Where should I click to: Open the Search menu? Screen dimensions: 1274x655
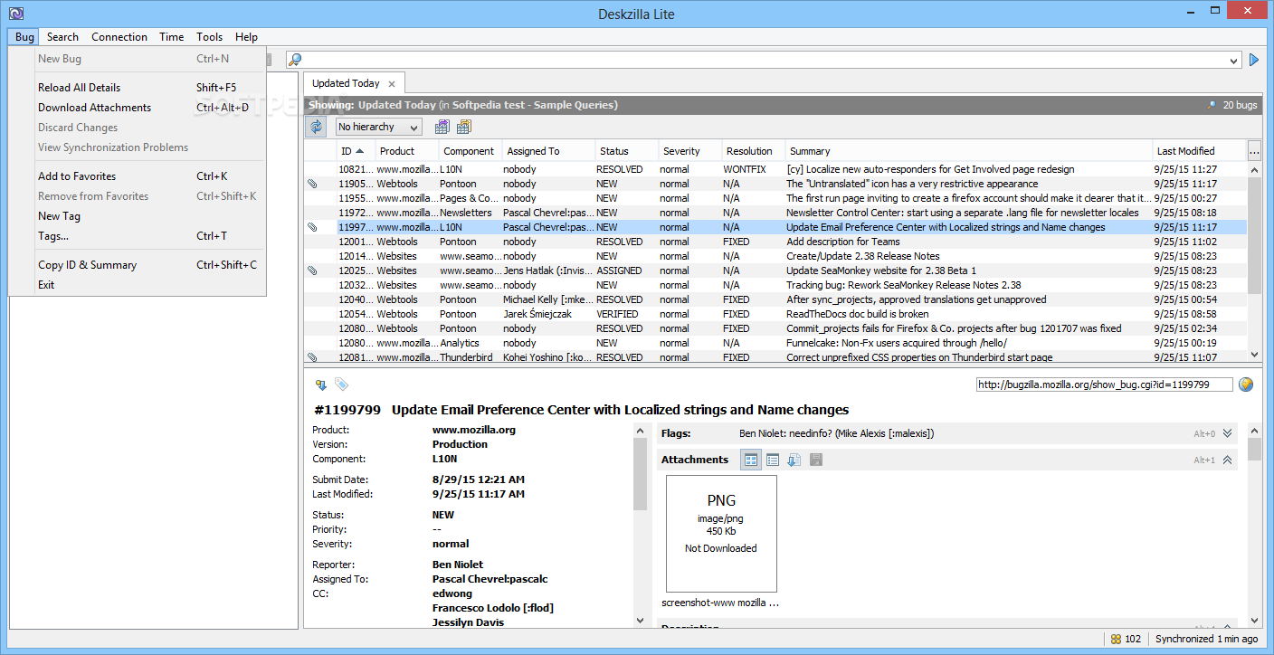[62, 37]
